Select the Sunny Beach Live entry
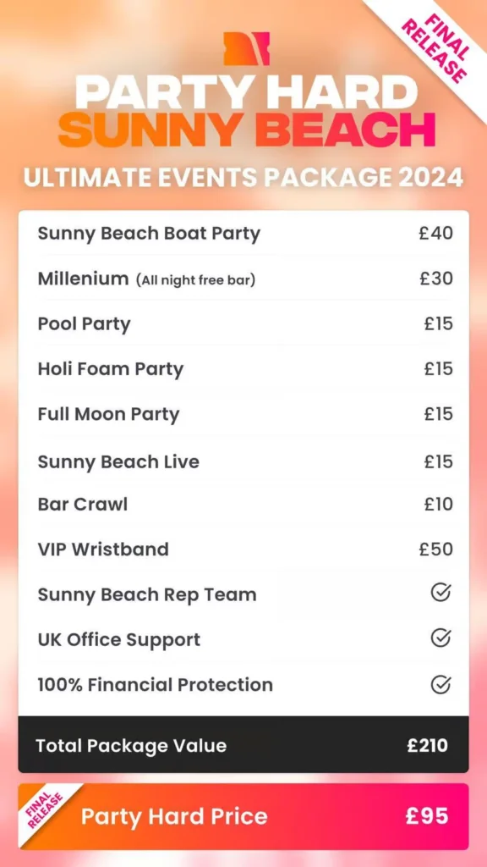 tap(243, 461)
